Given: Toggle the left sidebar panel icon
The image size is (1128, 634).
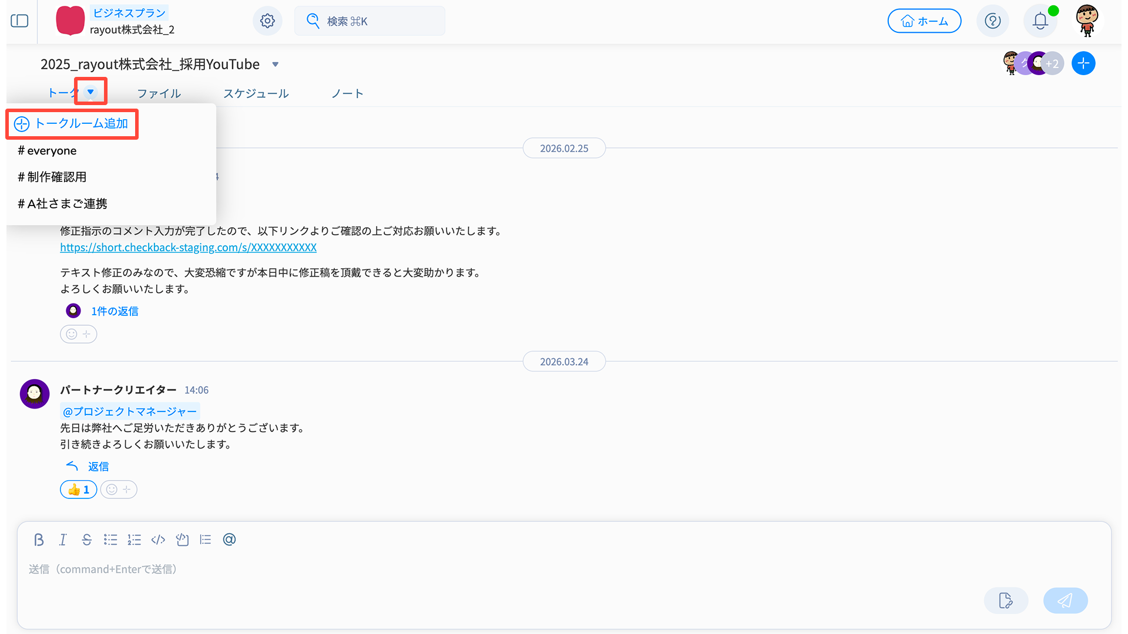Looking at the screenshot, I should 19,21.
